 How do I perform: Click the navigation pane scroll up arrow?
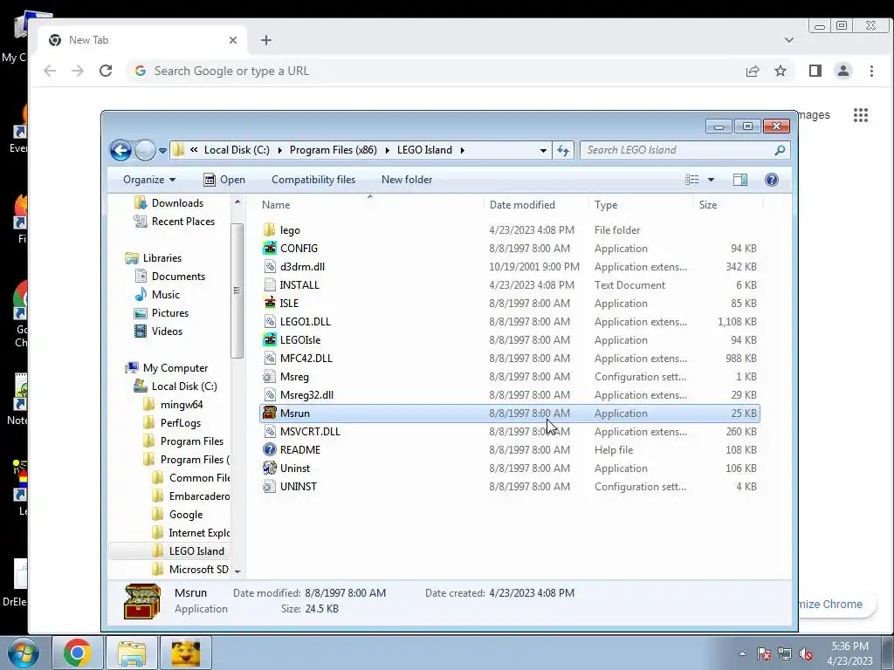(x=237, y=202)
